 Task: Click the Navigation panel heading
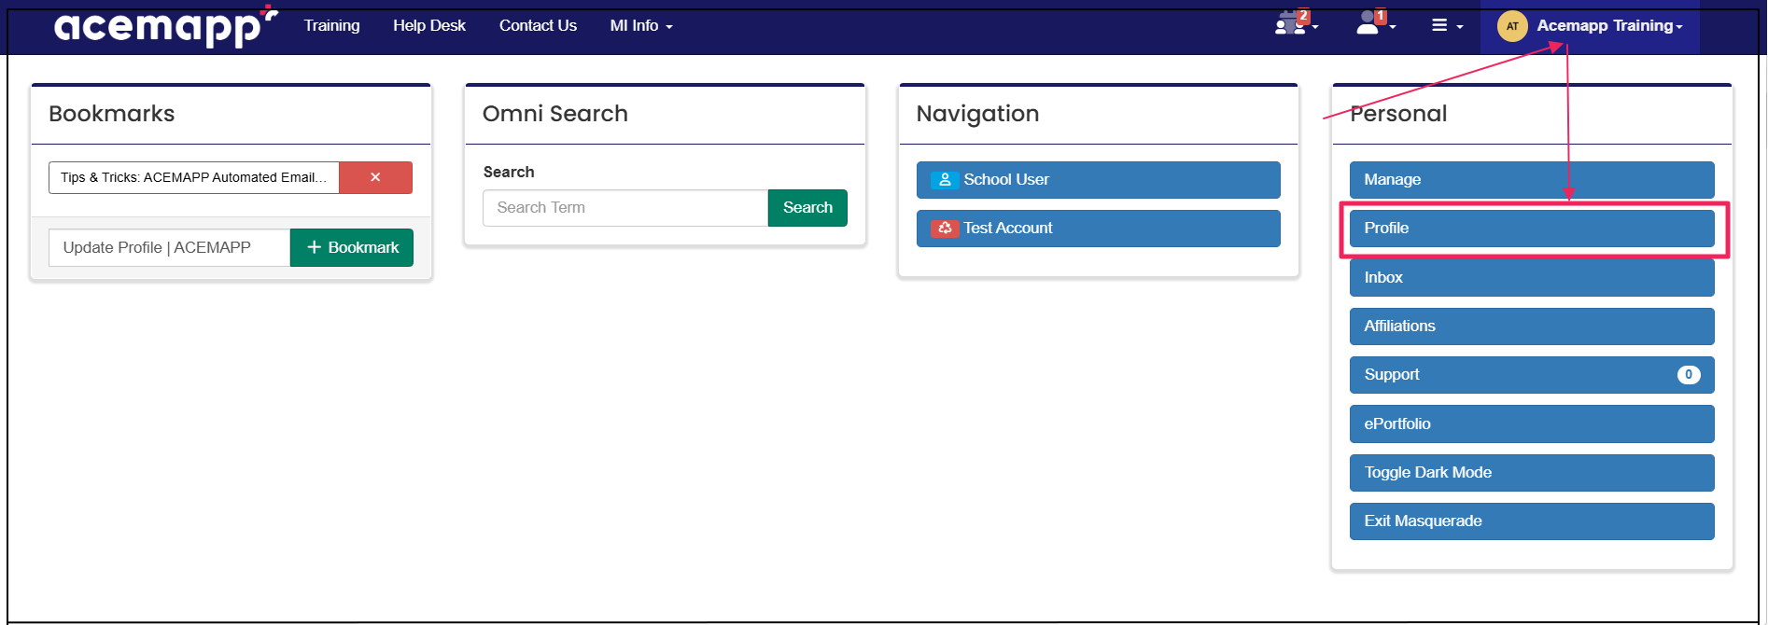point(977,114)
